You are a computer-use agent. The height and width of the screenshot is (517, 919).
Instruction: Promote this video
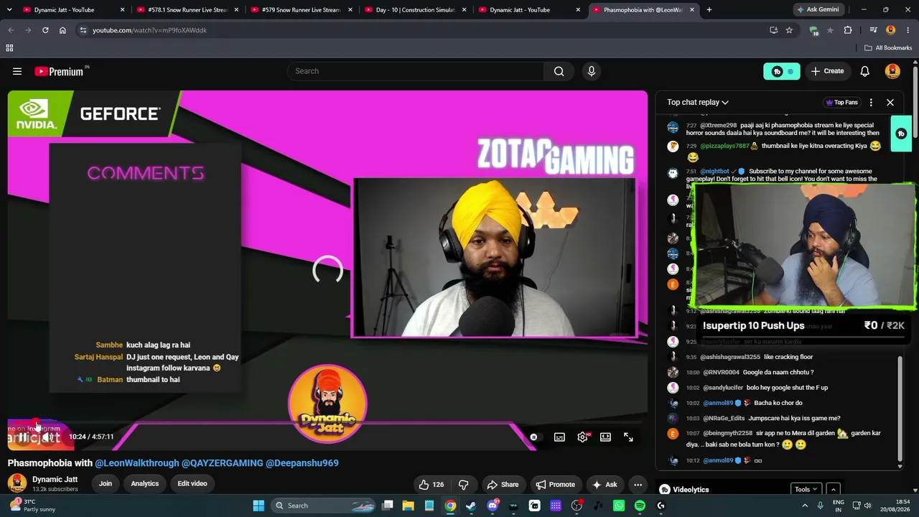pyautogui.click(x=556, y=485)
